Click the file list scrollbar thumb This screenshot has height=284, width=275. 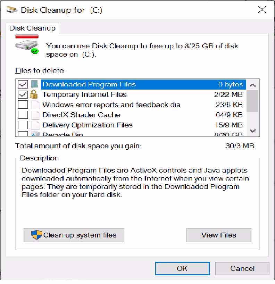pos(253,101)
